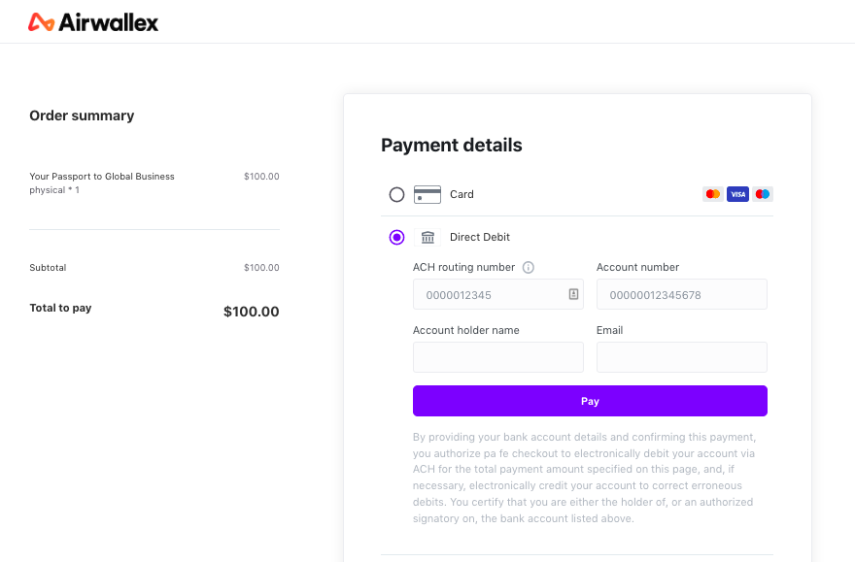
Task: Click the purple Pay button
Action: click(590, 401)
